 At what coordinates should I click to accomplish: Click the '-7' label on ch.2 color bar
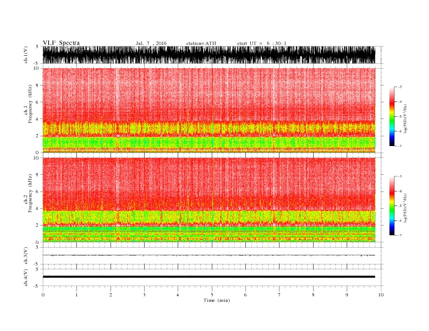click(x=399, y=235)
